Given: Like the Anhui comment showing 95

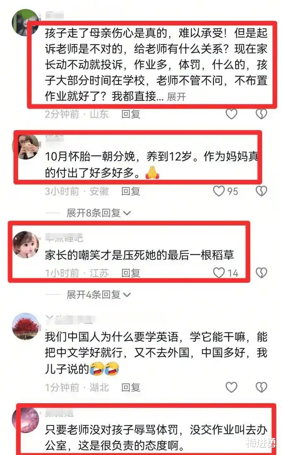Looking at the screenshot, I should [219, 191].
